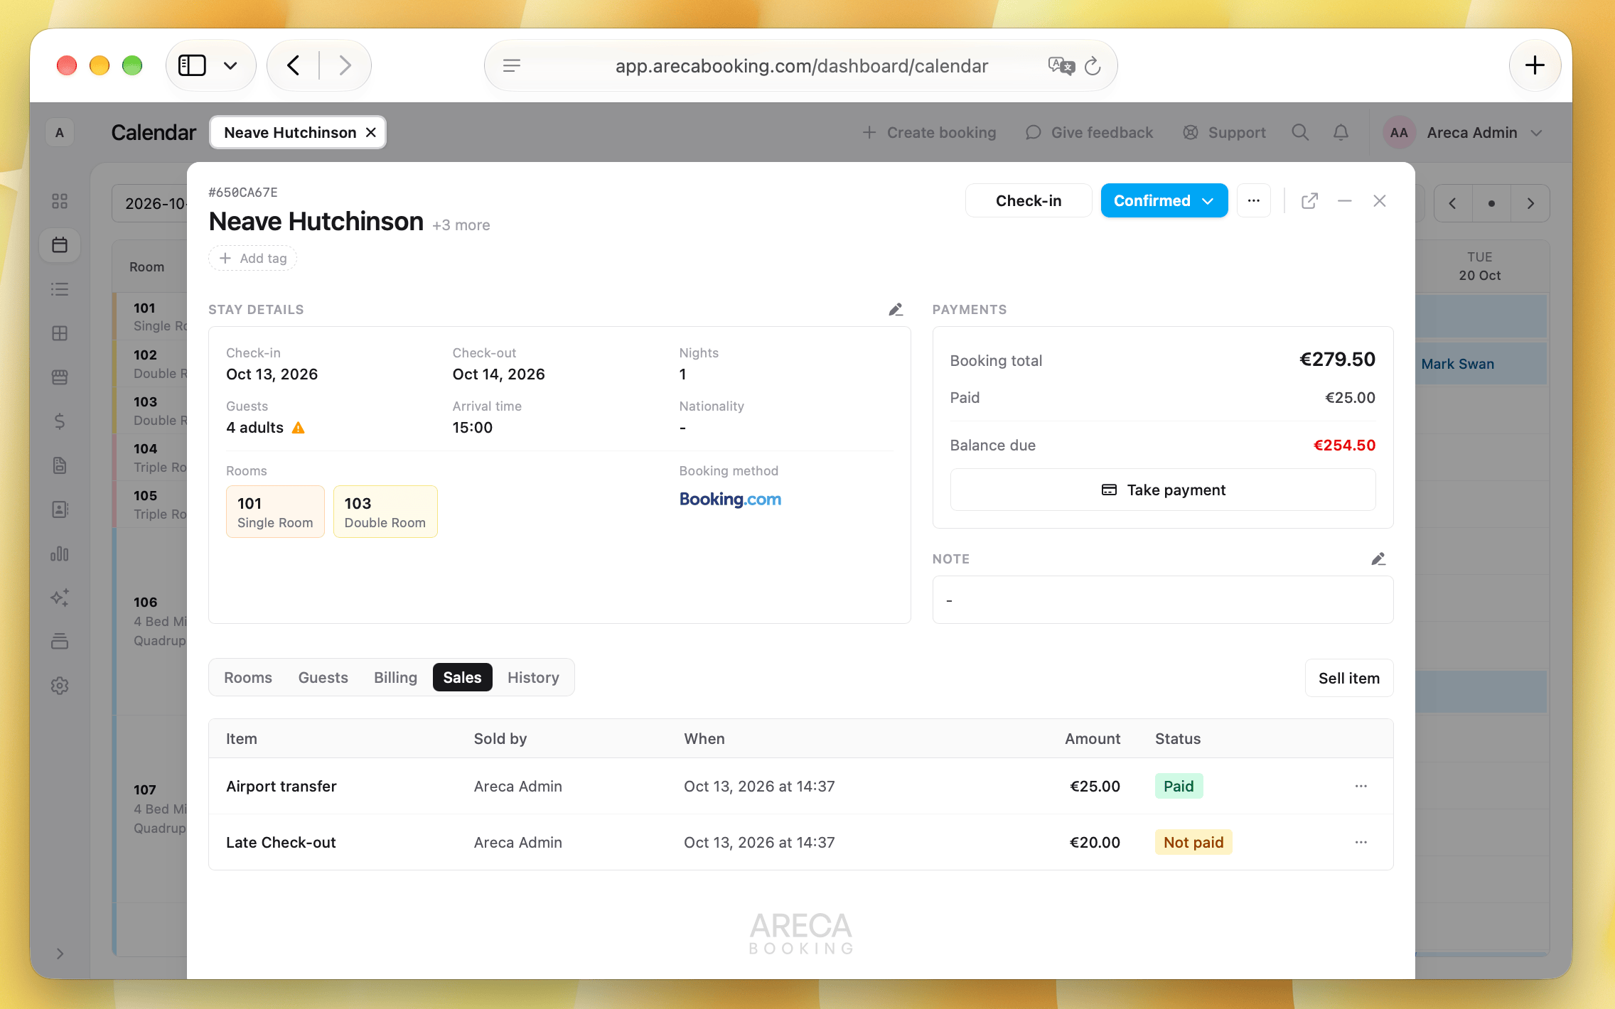
Task: Edit stay details with pencil icon
Action: pos(896,310)
